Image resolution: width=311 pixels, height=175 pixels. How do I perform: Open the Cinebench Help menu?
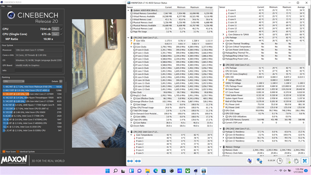[x=9, y=6]
